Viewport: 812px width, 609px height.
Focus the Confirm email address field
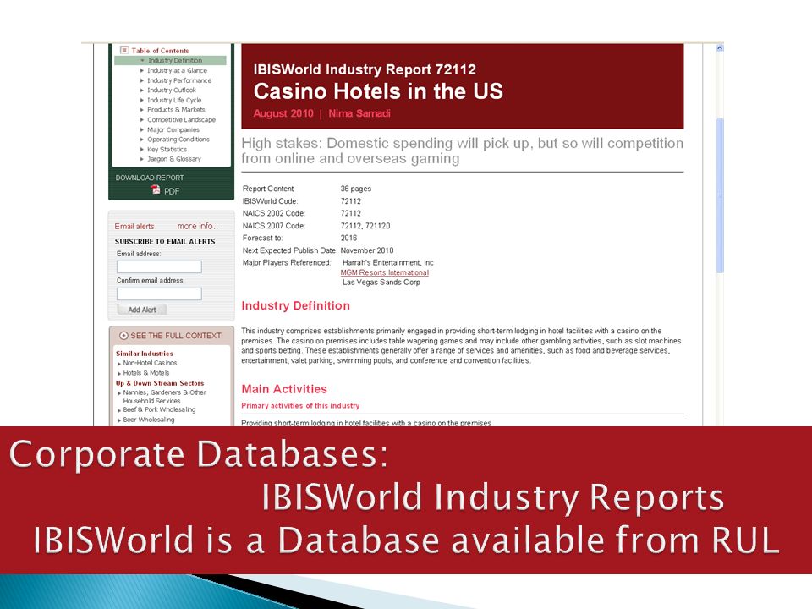coord(159,294)
